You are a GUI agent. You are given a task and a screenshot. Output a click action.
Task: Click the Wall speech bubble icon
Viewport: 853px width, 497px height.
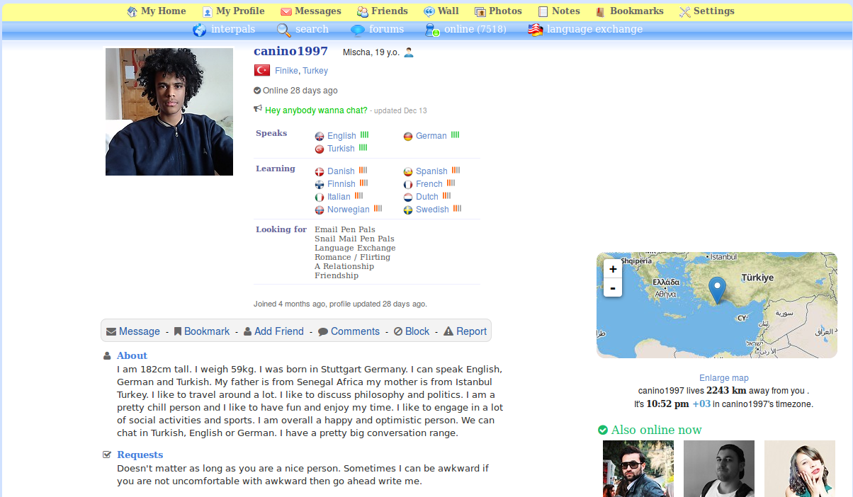(429, 11)
